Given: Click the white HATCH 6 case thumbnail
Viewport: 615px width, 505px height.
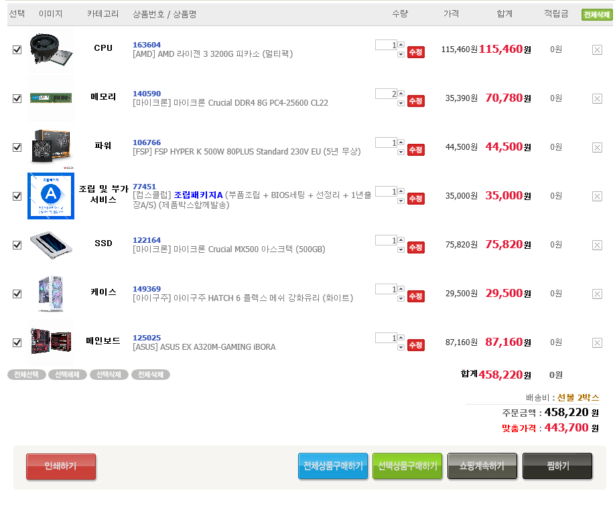Looking at the screenshot, I should click(x=51, y=294).
